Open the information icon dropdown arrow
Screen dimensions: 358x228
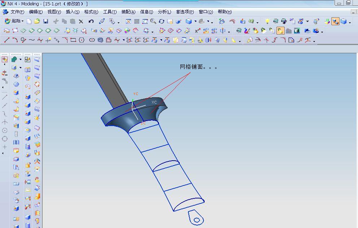click(x=118, y=23)
